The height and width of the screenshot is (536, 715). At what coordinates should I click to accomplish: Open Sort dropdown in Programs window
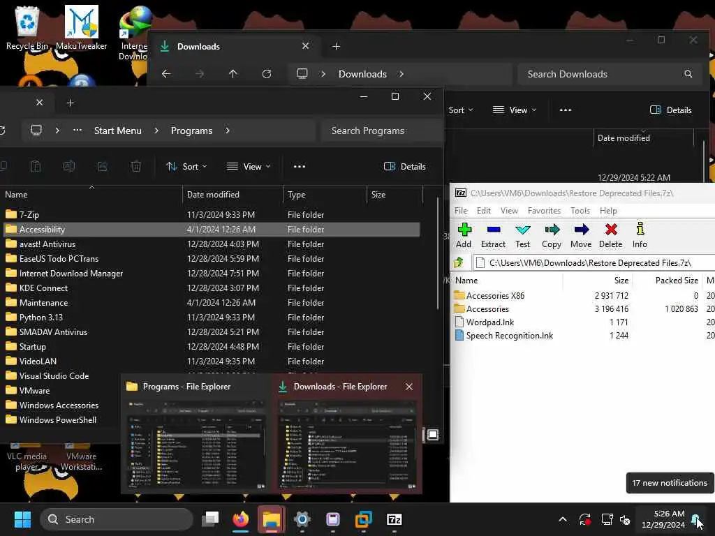pyautogui.click(x=187, y=167)
